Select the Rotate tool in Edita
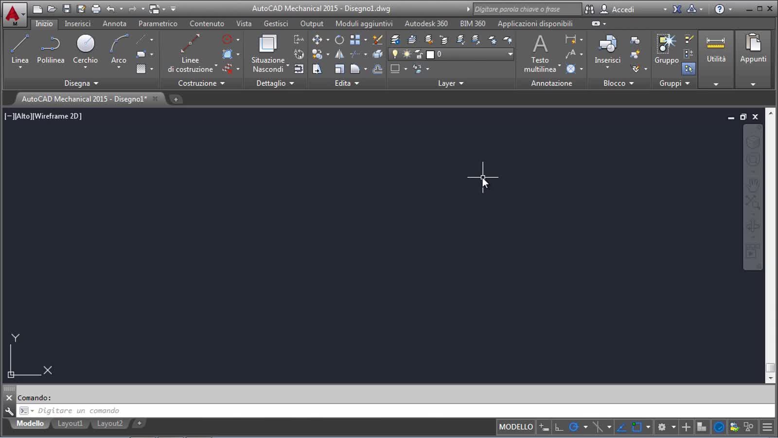Viewport: 778px width, 438px height. (x=339, y=39)
